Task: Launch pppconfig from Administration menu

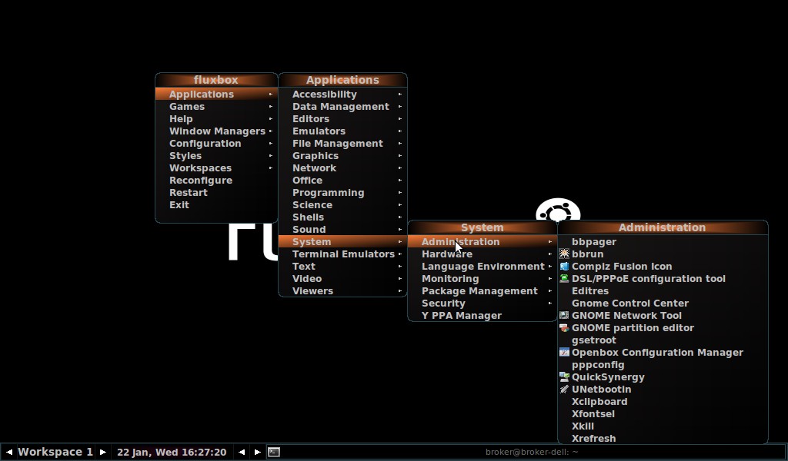Action: pos(663,365)
